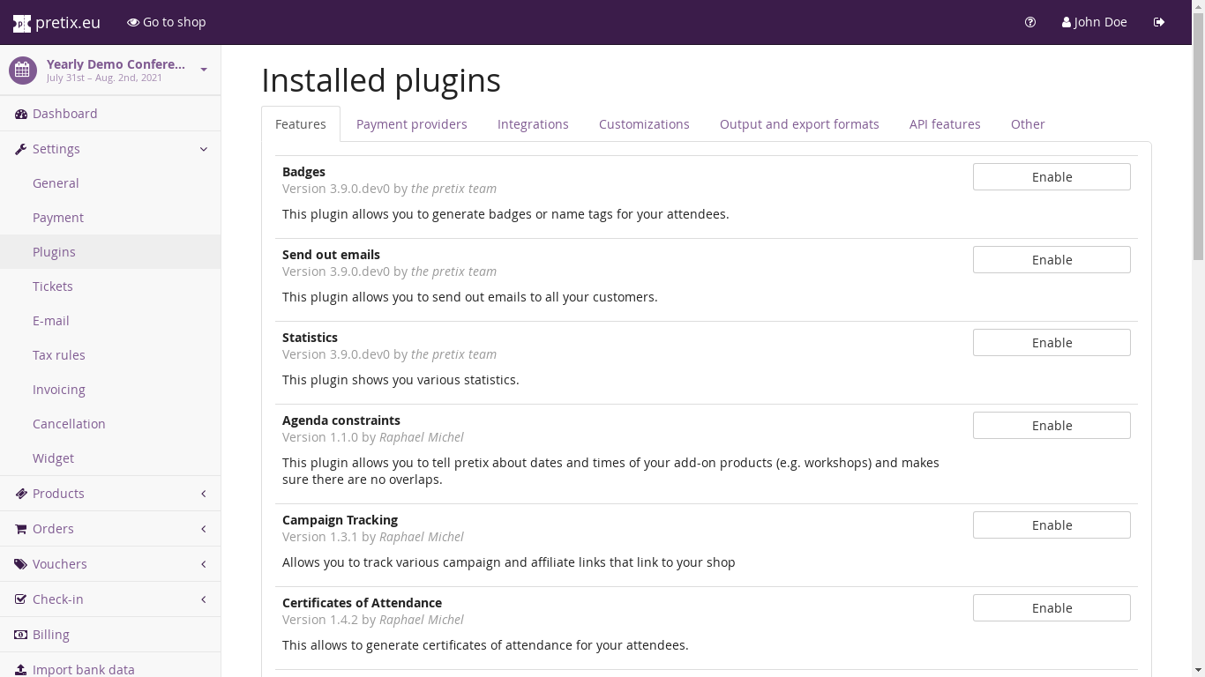
Task: Enable the Campaign Tracking plugin
Action: click(x=1052, y=525)
